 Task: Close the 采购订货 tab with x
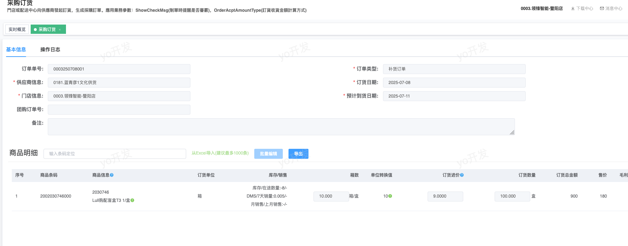click(x=60, y=30)
